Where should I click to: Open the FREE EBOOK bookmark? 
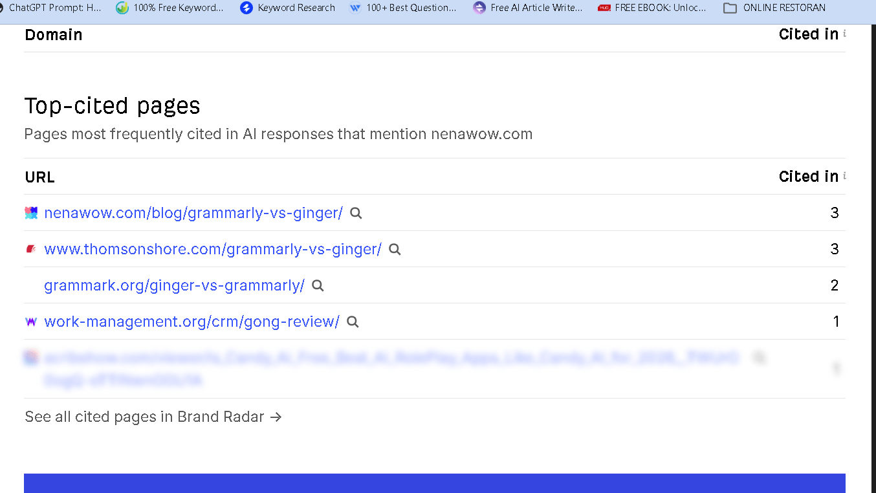[652, 8]
